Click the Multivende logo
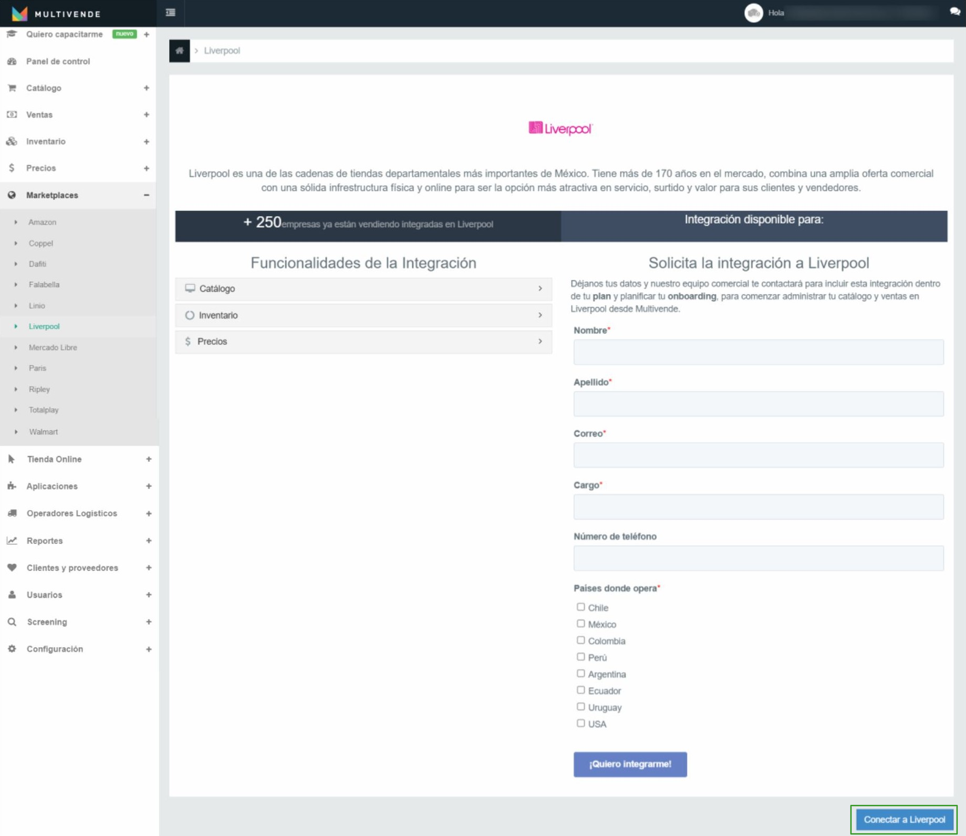The height and width of the screenshot is (836, 966). coord(56,14)
